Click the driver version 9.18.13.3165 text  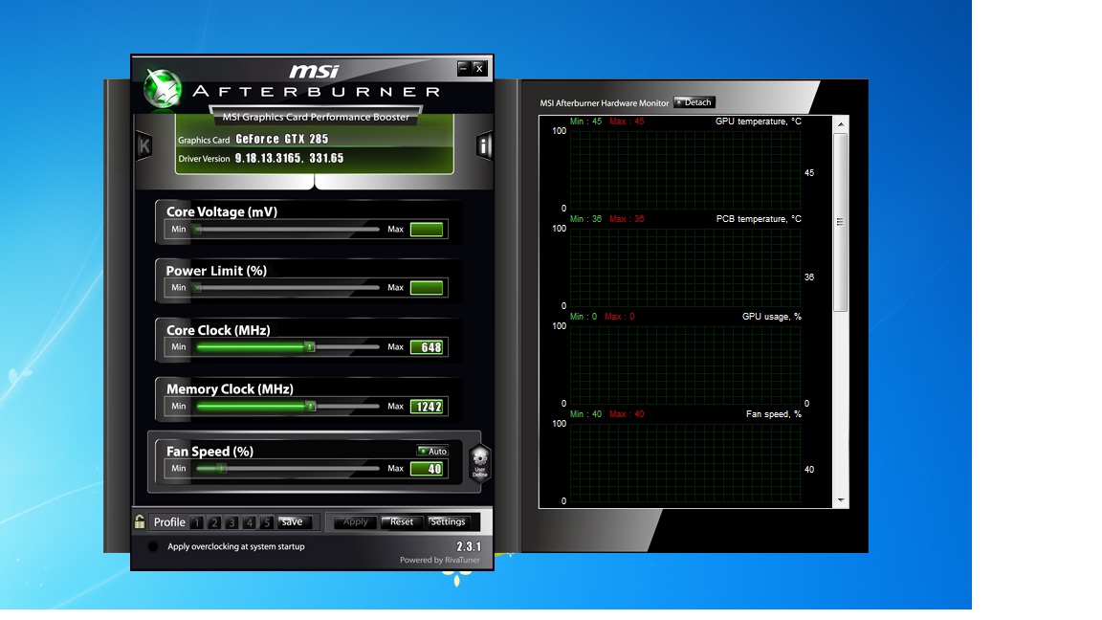click(x=289, y=158)
